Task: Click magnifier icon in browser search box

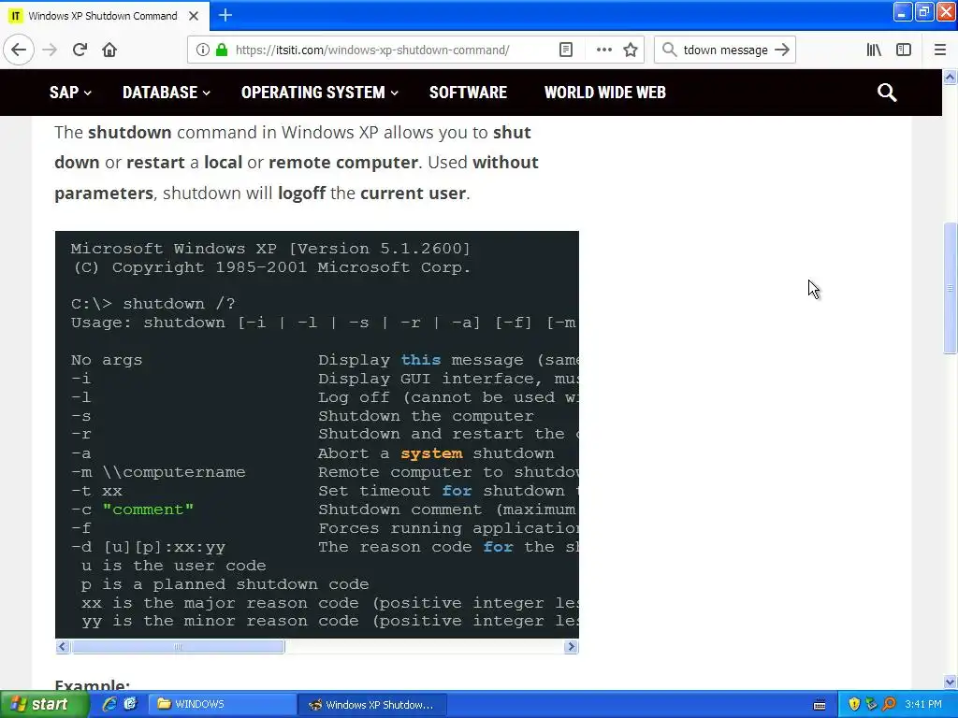Action: point(669,50)
